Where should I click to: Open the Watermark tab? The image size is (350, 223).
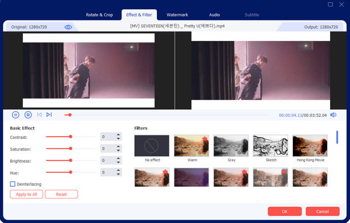tap(177, 15)
